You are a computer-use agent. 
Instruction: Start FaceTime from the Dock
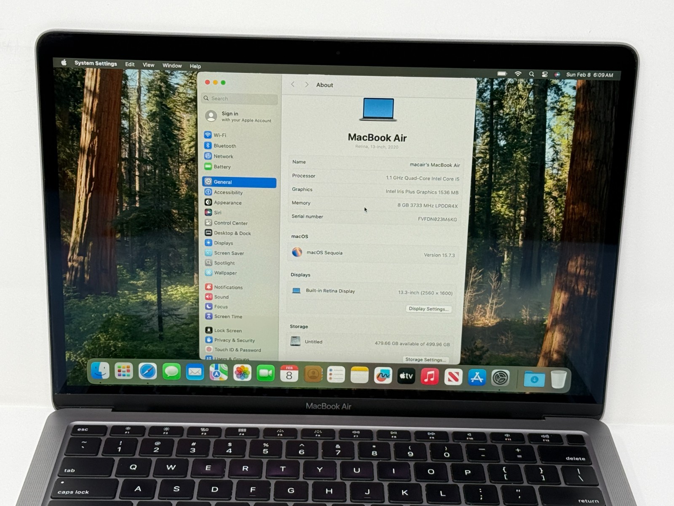click(x=266, y=374)
